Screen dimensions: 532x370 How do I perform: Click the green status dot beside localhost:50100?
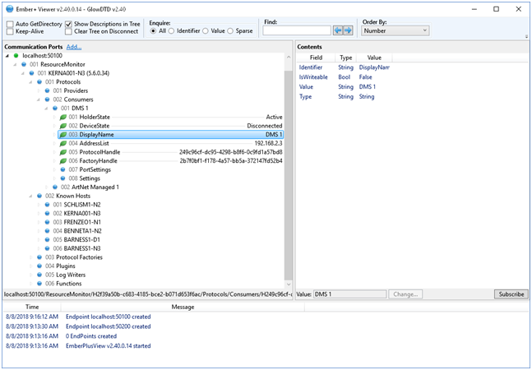(16, 55)
